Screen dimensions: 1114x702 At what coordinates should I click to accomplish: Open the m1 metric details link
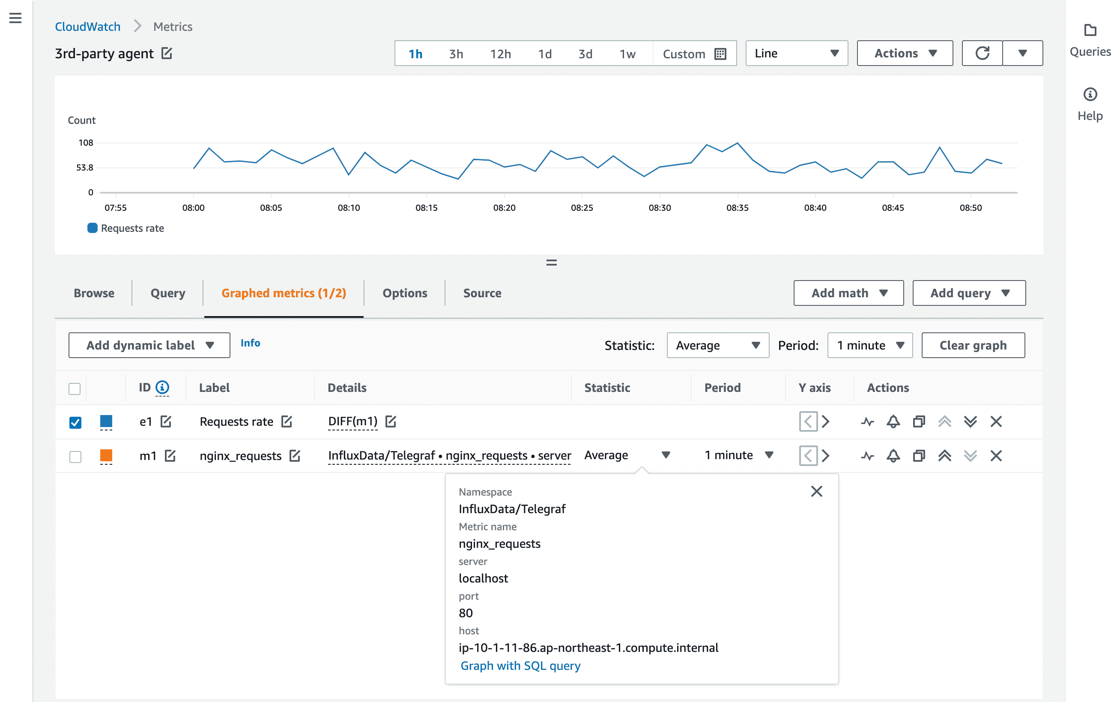pyautogui.click(x=449, y=456)
